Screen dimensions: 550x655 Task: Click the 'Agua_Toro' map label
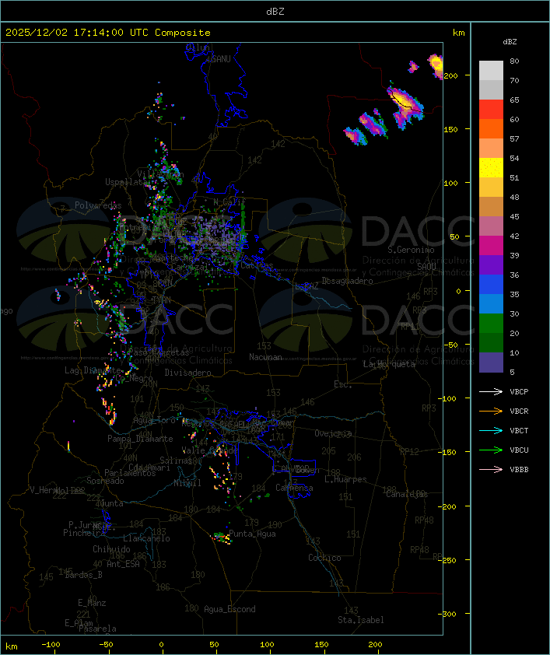click(x=154, y=420)
